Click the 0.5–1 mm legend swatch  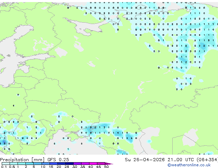14,164
